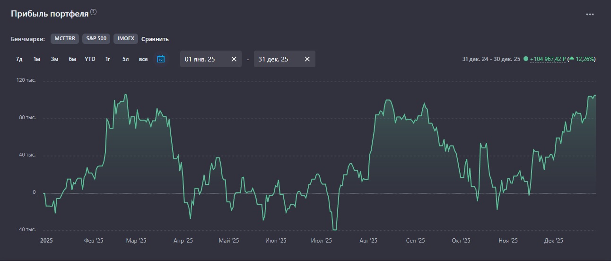The height and width of the screenshot is (261, 611).
Task: Click the green profit indicator dot
Action: (x=526, y=59)
